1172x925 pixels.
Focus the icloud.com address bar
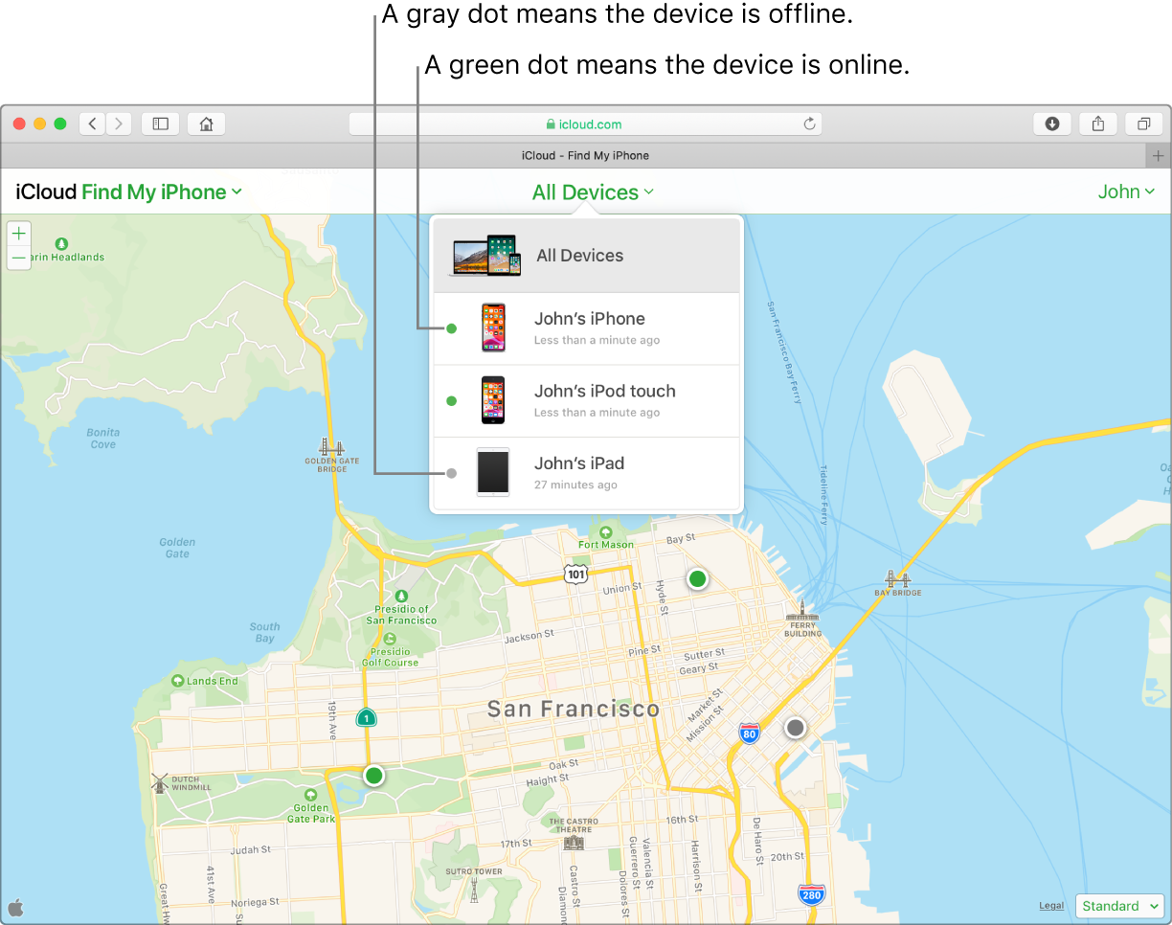click(x=585, y=124)
